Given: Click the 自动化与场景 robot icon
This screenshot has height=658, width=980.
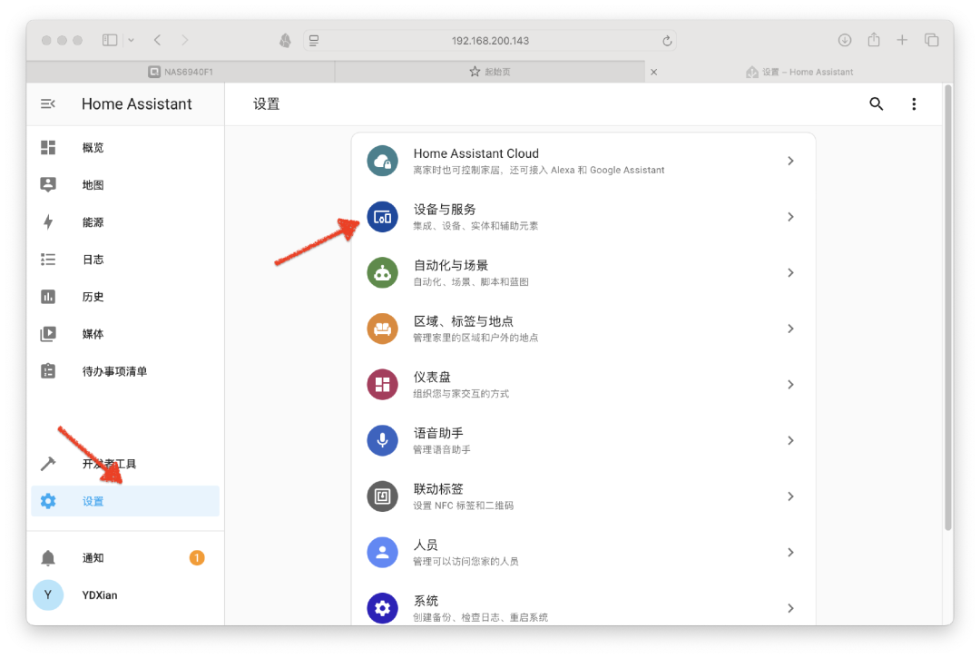Looking at the screenshot, I should tap(382, 272).
